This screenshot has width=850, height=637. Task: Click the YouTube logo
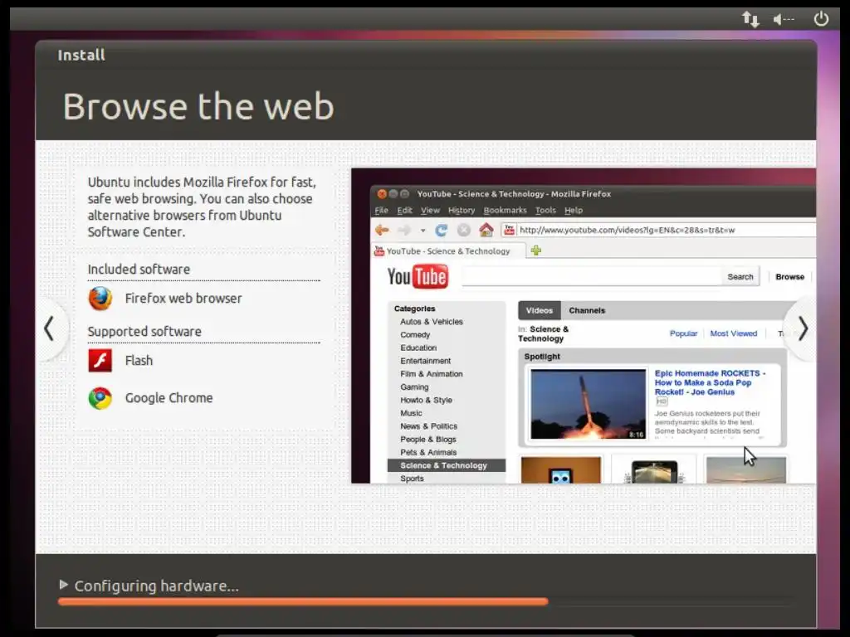coord(418,277)
